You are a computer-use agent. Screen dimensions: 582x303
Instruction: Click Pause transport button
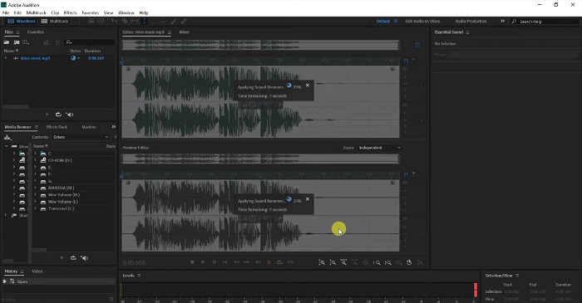click(x=214, y=262)
